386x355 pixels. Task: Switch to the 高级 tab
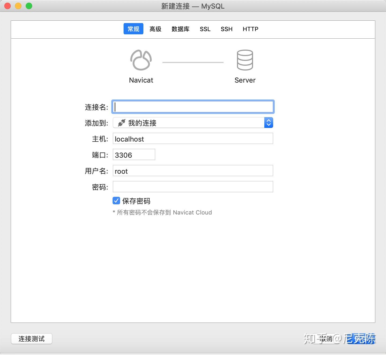tap(155, 29)
